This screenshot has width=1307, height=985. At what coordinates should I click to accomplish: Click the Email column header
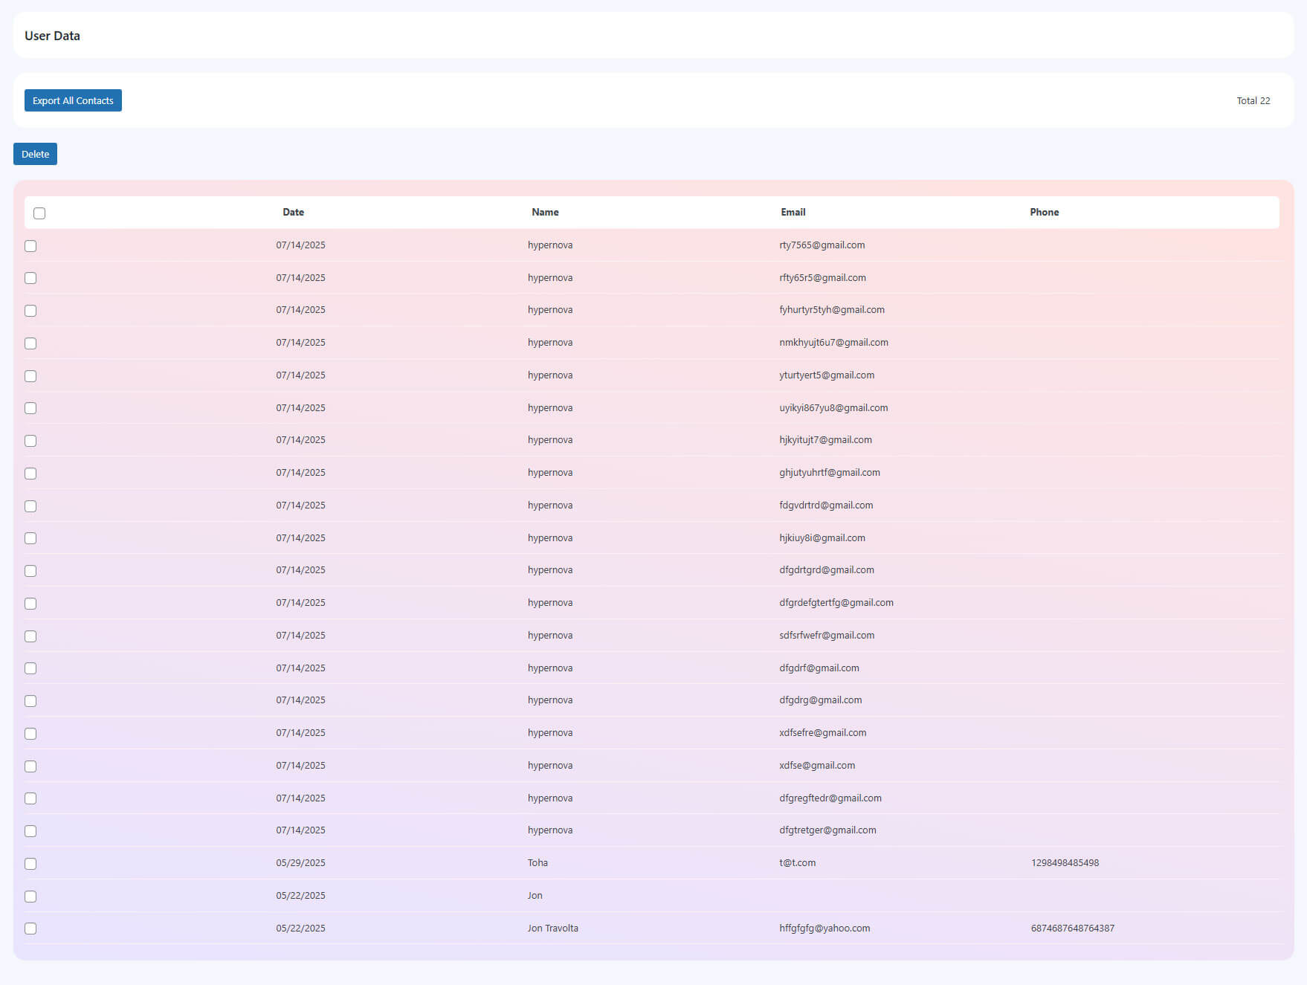click(x=793, y=212)
